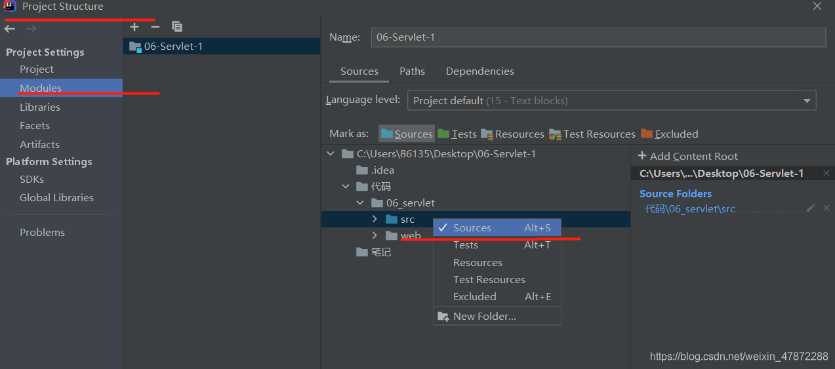Select Modules in sidebar

pos(61,88)
